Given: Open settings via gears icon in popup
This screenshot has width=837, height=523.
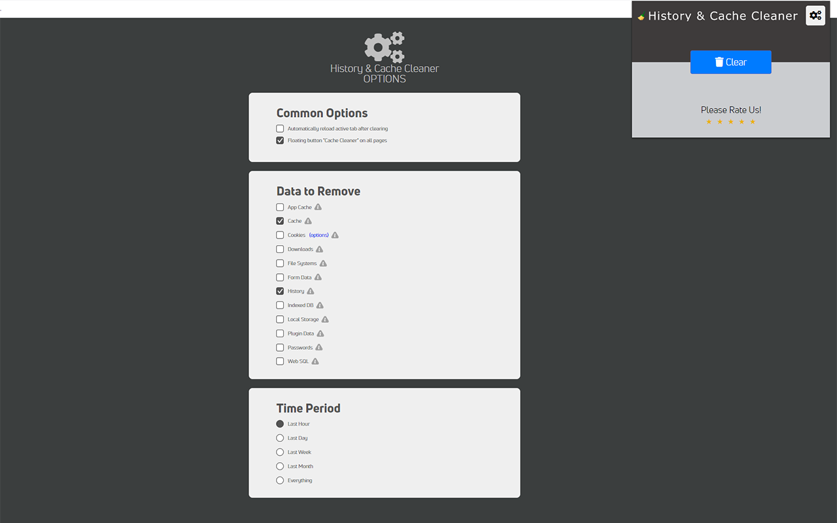Looking at the screenshot, I should [x=815, y=15].
